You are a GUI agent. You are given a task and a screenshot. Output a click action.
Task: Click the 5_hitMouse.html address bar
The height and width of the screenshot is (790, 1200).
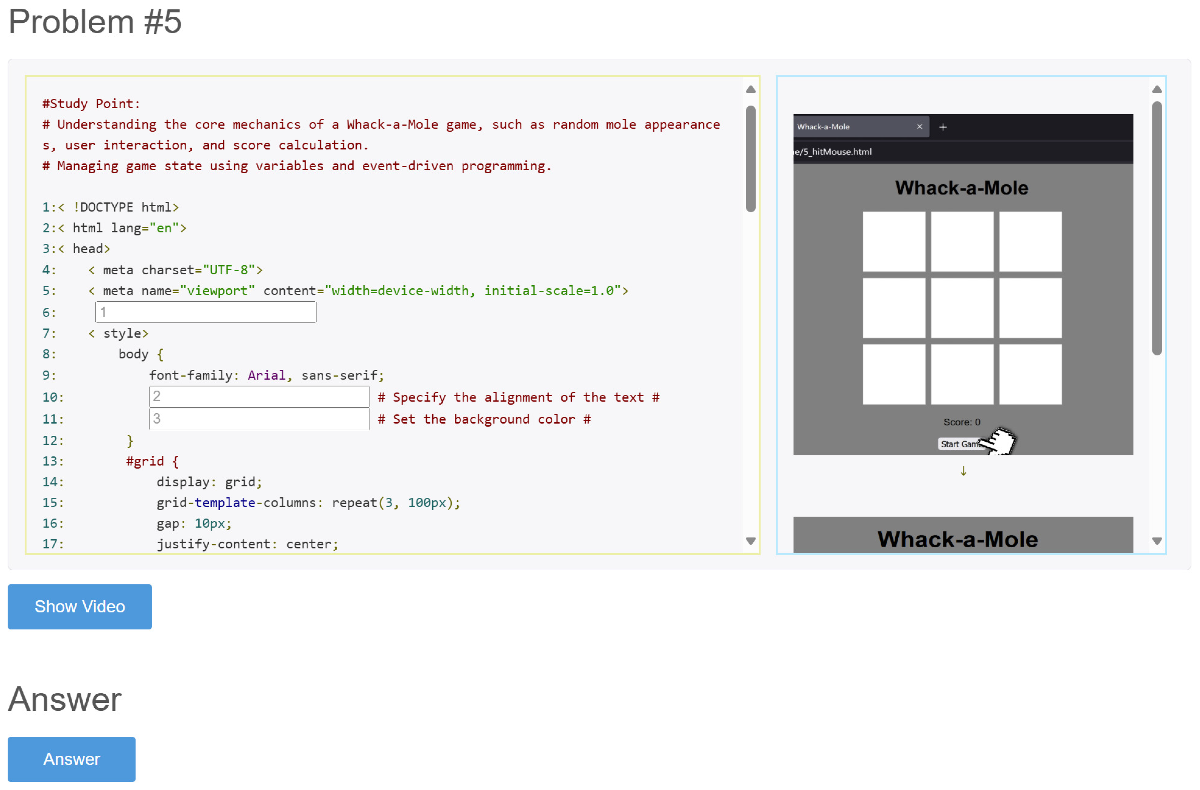click(833, 152)
